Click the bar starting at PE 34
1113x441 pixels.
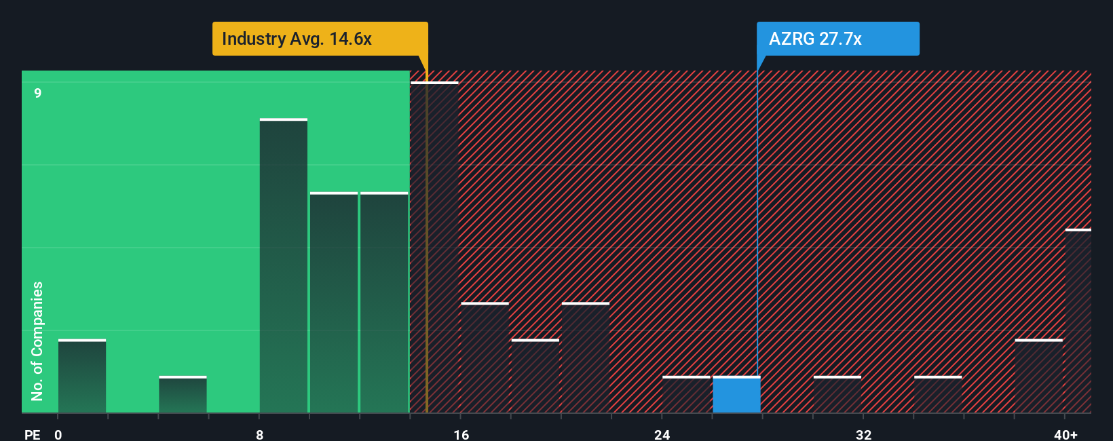click(x=938, y=394)
